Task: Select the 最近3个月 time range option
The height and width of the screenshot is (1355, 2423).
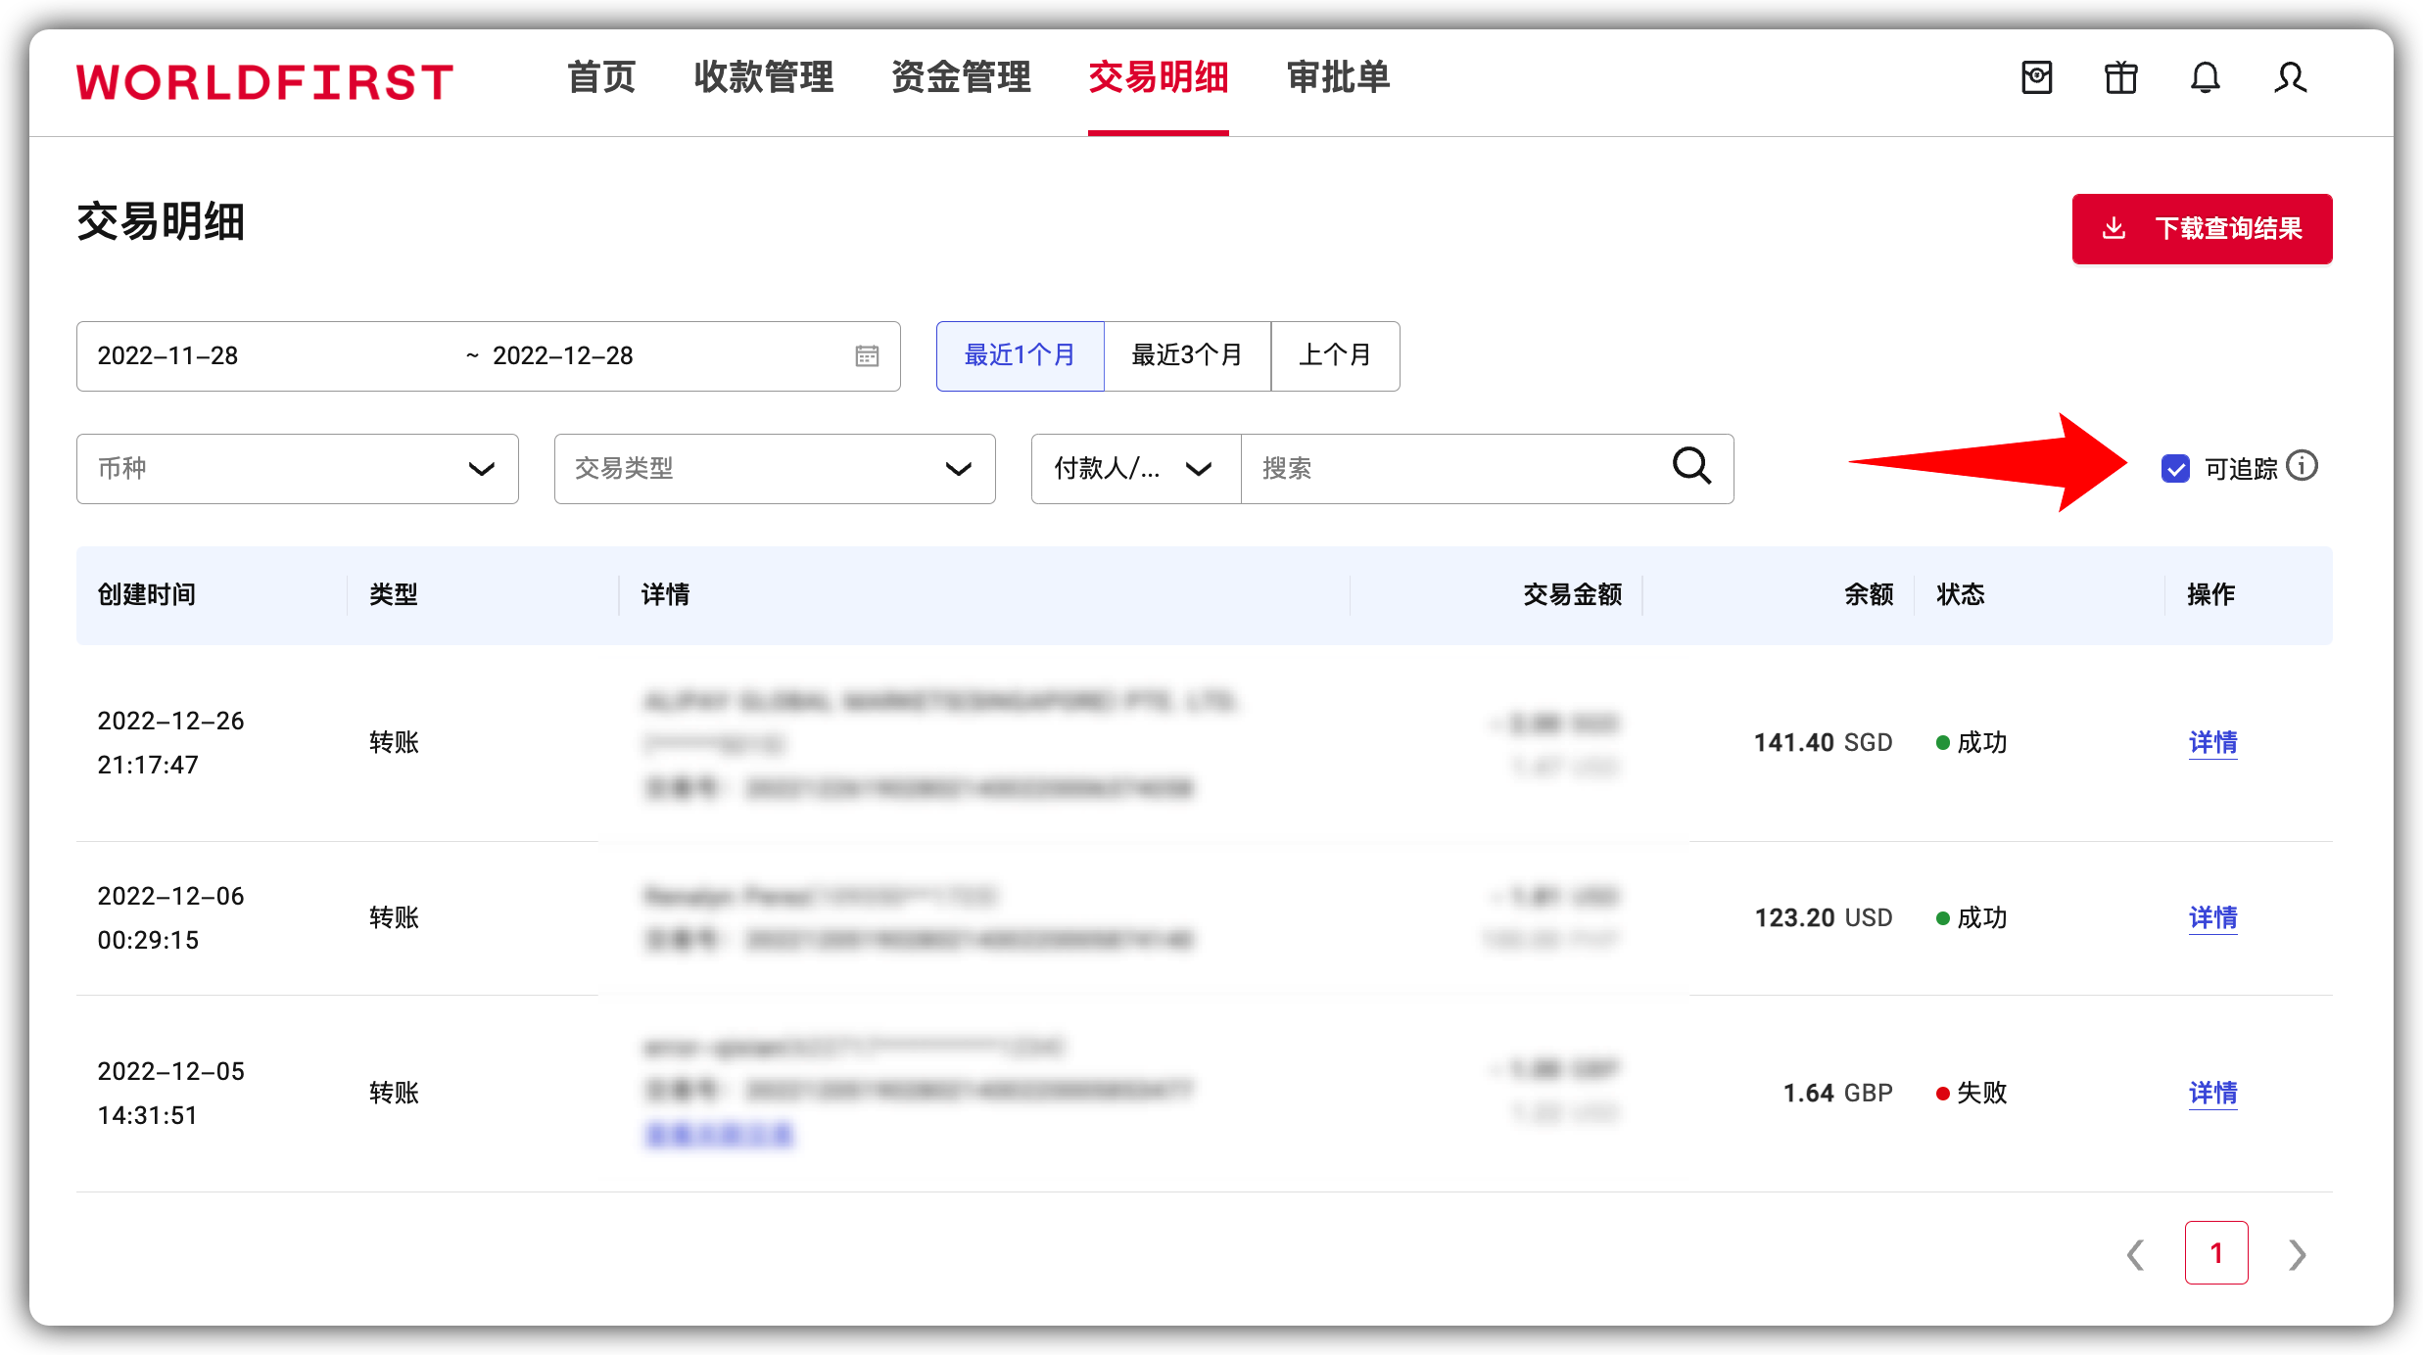Action: coord(1186,355)
